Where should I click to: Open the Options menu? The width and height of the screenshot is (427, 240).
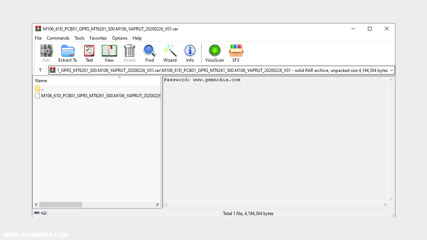coord(120,38)
